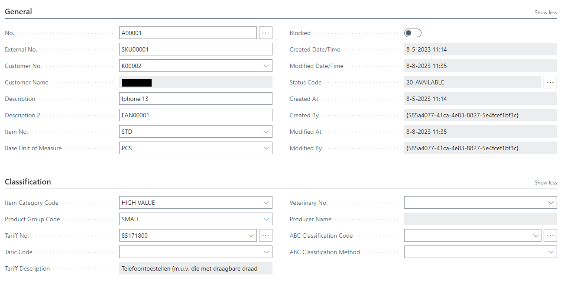Viewport: 564px width, 281px height.
Task: Click the Description 2 field showing EAN00001
Action: [x=196, y=115]
